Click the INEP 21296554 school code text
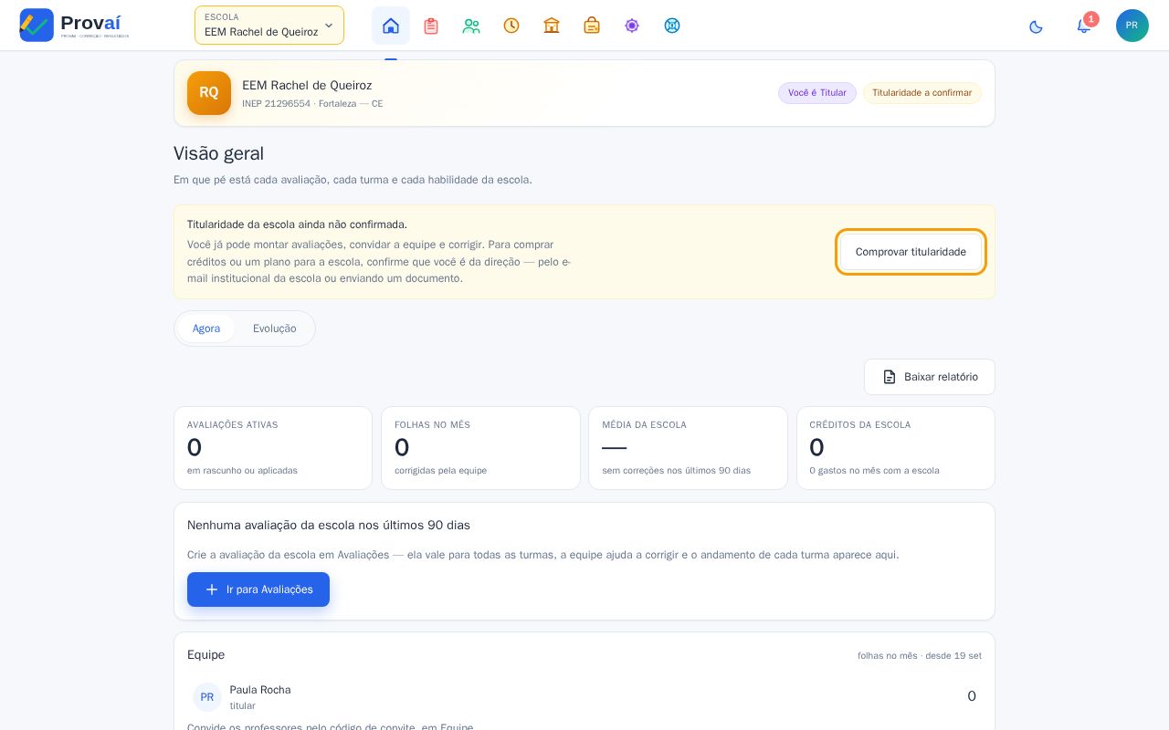The image size is (1169, 730). (276, 104)
